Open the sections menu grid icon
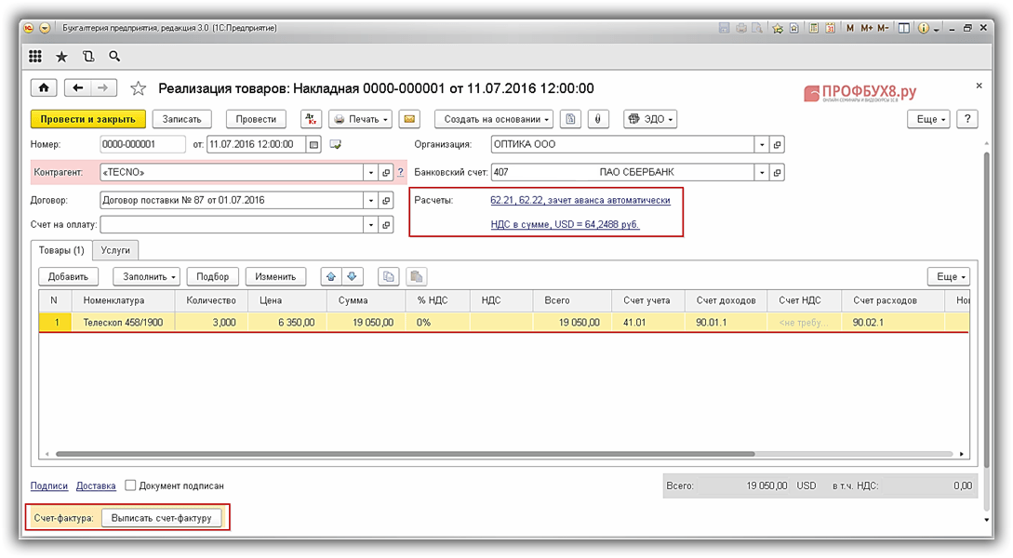 [x=35, y=57]
